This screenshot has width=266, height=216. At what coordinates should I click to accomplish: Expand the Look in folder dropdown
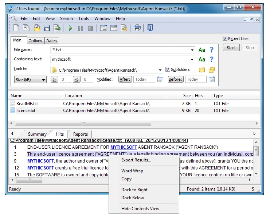coord(160,70)
